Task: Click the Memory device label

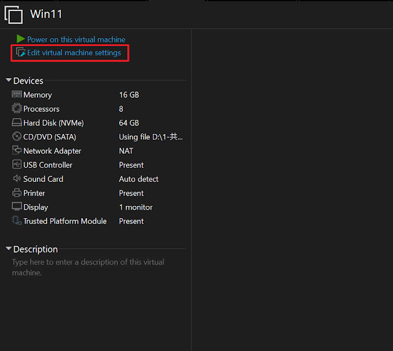Action: tap(37, 95)
